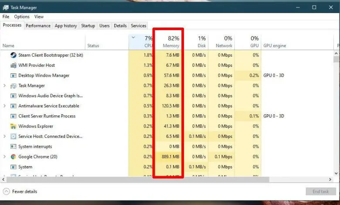
Task: Expand the Google Chrome (20) group
Action: pyautogui.click(x=4, y=157)
